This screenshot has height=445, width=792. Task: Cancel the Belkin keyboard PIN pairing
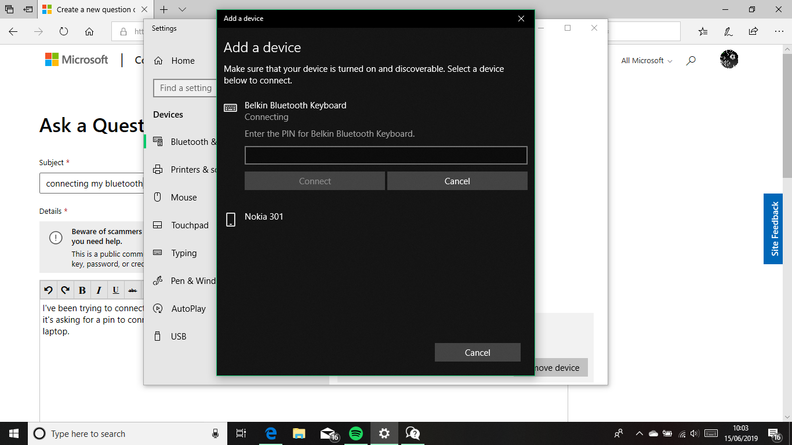click(457, 181)
